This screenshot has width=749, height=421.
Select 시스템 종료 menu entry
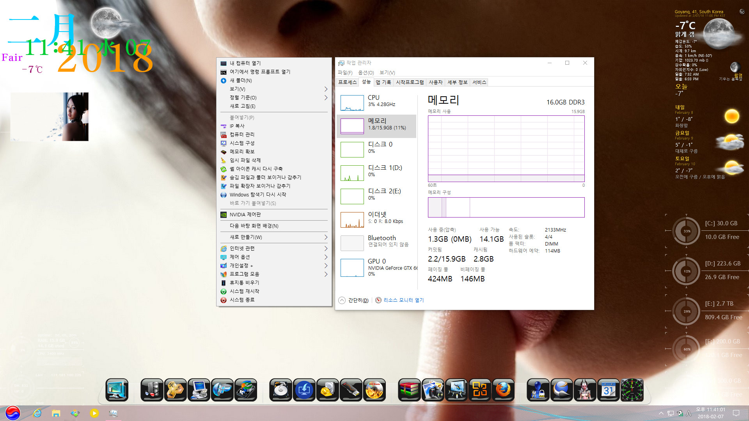pyautogui.click(x=274, y=300)
